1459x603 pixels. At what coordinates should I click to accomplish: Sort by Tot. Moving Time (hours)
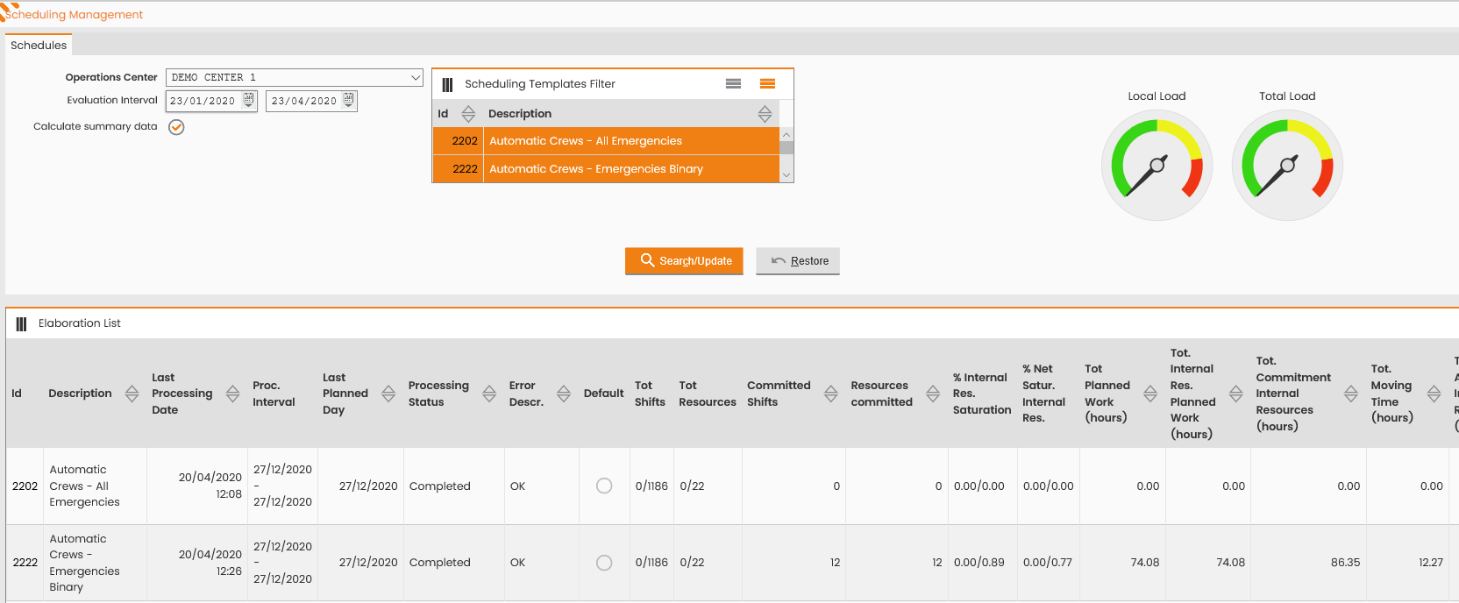point(1434,394)
